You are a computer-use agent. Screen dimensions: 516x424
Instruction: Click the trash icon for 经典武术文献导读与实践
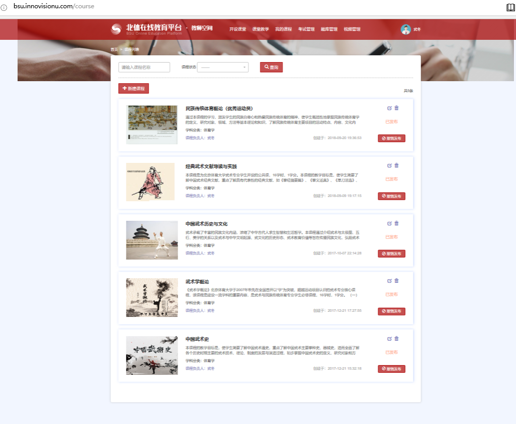click(396, 165)
